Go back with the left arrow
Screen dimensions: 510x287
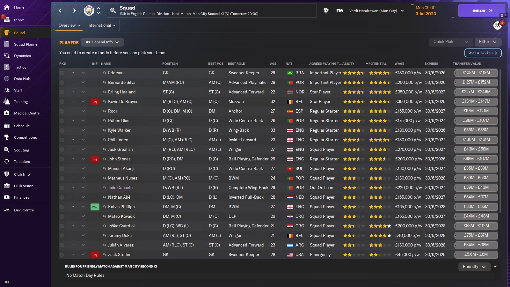pos(60,11)
